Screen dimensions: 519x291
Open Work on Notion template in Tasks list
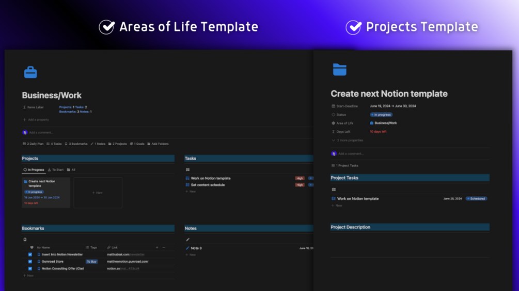click(211, 178)
